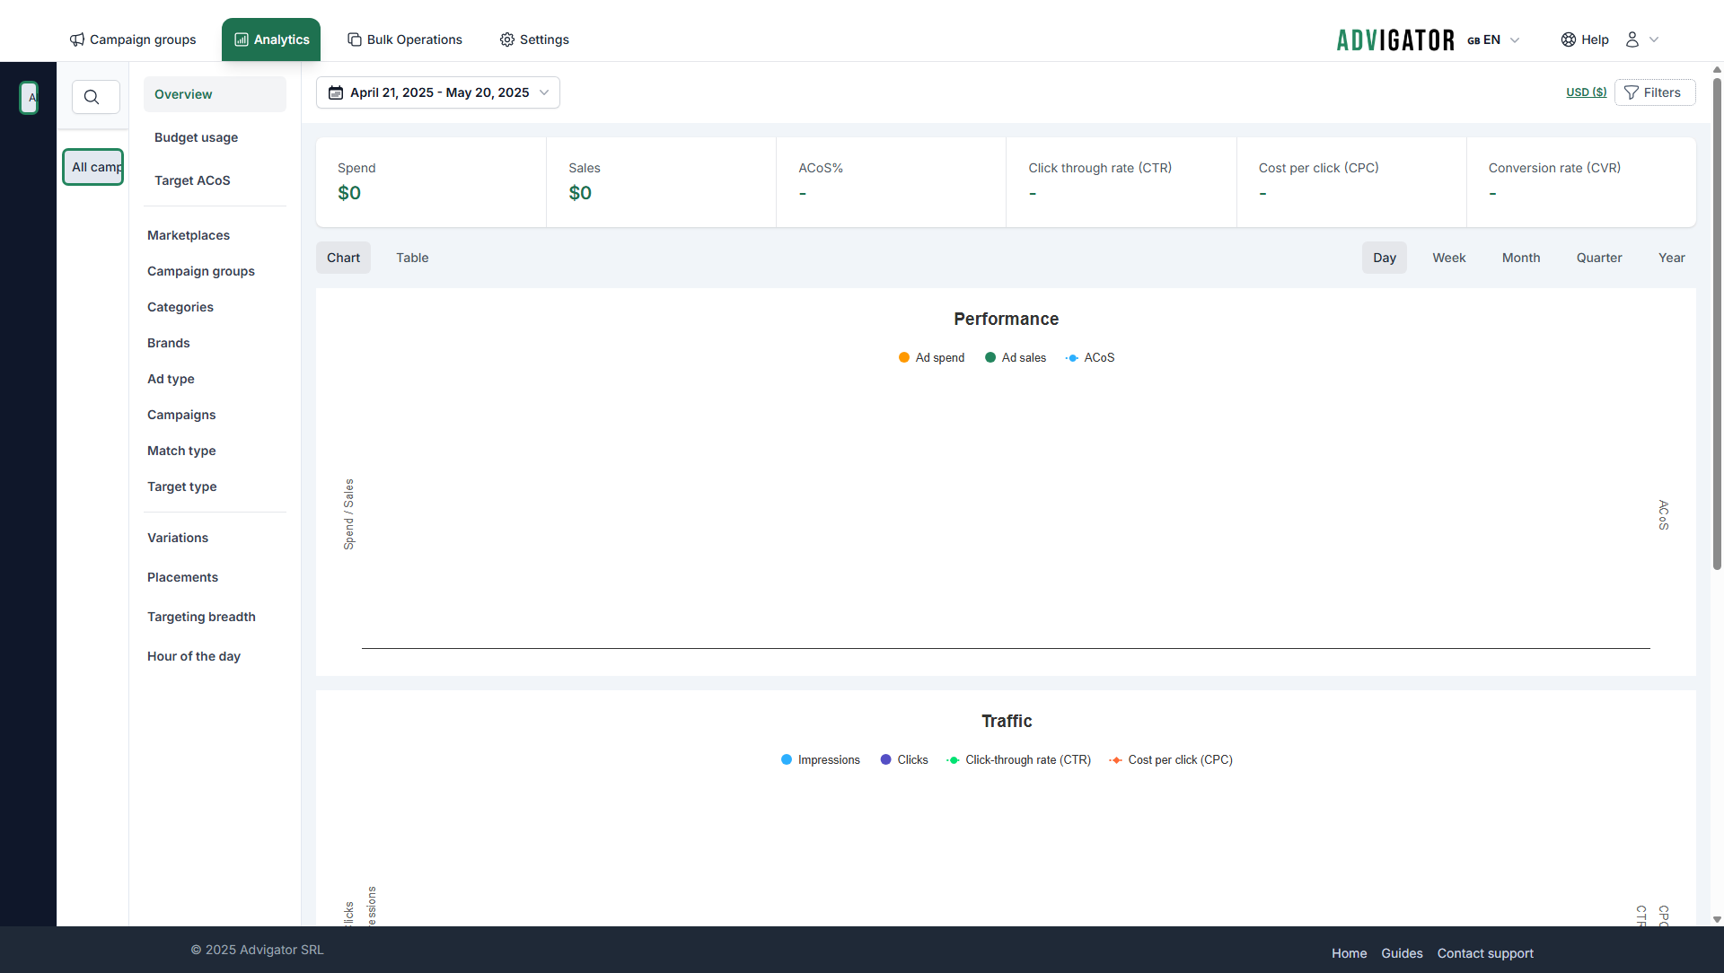
Task: Toggle the ACoS legend color marker
Action: click(x=1072, y=357)
